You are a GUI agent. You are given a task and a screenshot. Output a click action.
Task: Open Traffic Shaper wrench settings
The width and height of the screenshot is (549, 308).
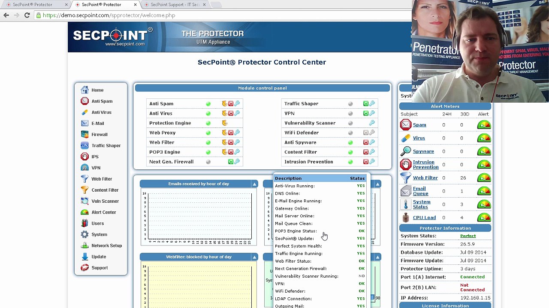(372, 104)
